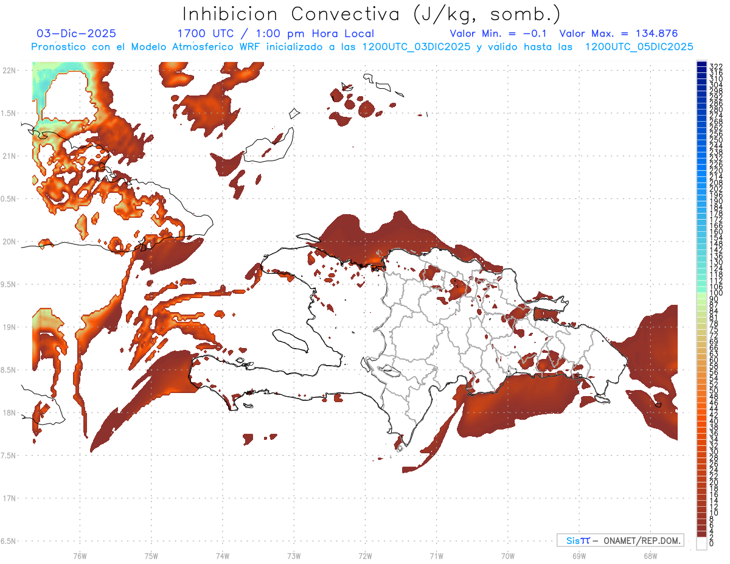Screen dimensions: 730x564
Task: Click the title "Inhibicion Convectiva (J/kg, somb.)"
Action: tap(371, 14)
